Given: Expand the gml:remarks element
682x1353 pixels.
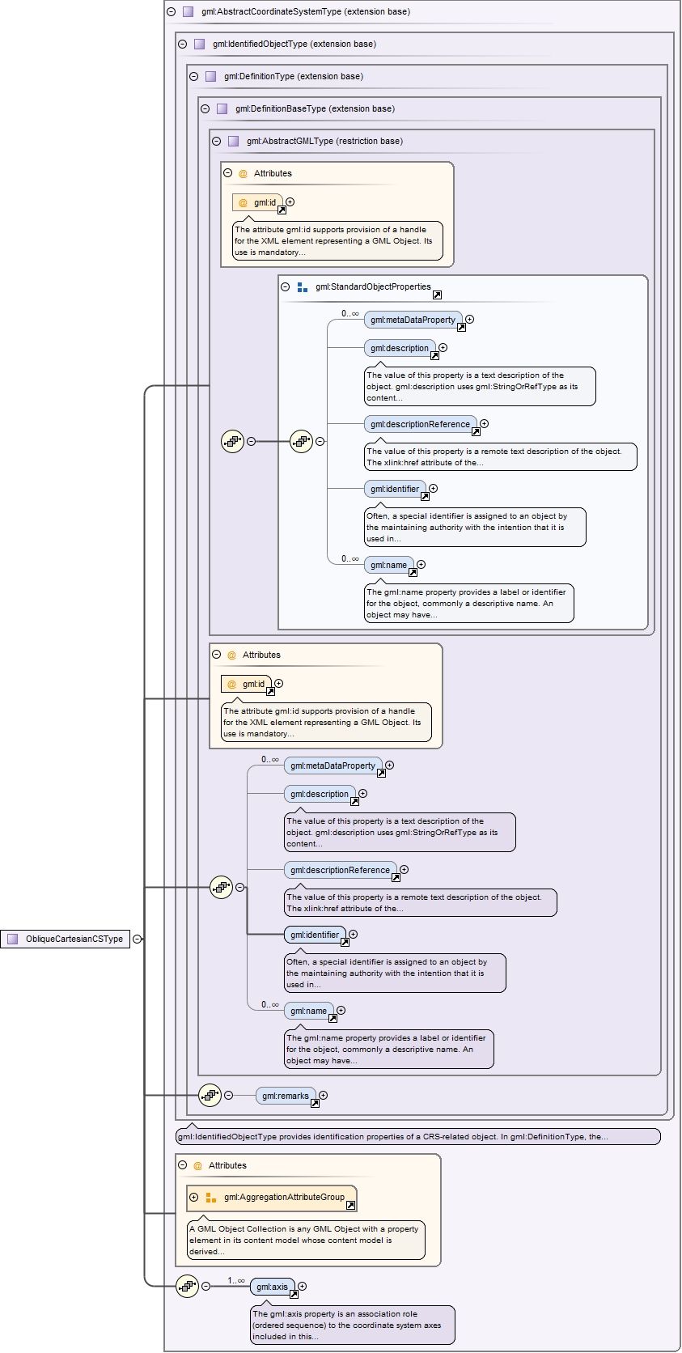Looking at the screenshot, I should click(323, 1095).
